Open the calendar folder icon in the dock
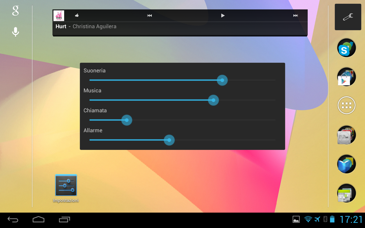The image size is (365, 228). coord(346,193)
